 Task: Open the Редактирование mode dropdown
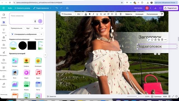[x=42, y=8]
